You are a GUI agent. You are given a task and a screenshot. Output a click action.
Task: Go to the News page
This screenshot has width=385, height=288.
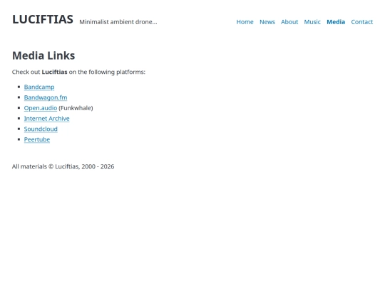pos(267,22)
